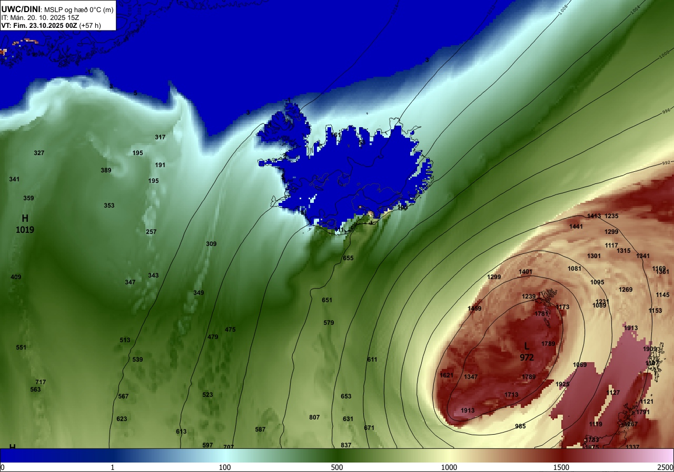Click the value 353 on the map
This screenshot has width=674, height=472.
click(109, 206)
